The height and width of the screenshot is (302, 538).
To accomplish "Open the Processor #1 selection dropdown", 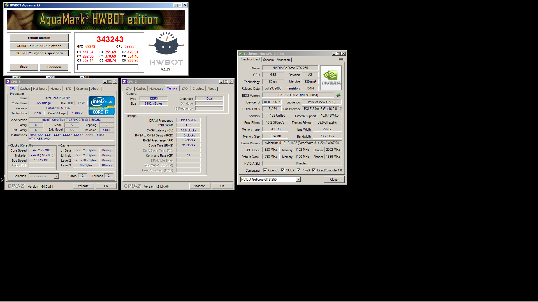I will click(x=56, y=176).
